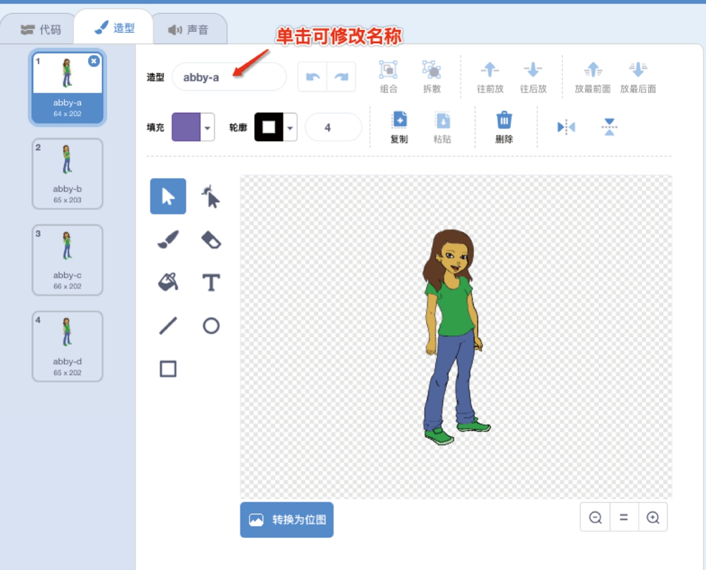Bring to front with 放最前面
This screenshot has width=706, height=570.
592,77
